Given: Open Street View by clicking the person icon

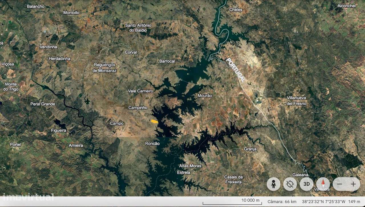Looking at the screenshot, I should coord(273,184).
